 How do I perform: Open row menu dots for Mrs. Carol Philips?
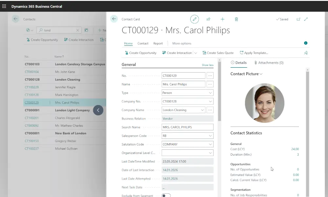tap(50, 102)
